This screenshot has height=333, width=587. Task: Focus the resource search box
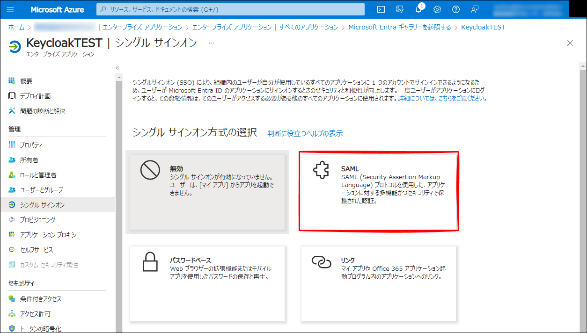[x=230, y=9]
